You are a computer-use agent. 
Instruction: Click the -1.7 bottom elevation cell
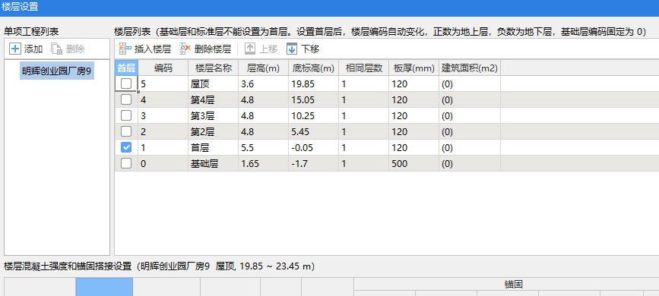tap(313, 163)
